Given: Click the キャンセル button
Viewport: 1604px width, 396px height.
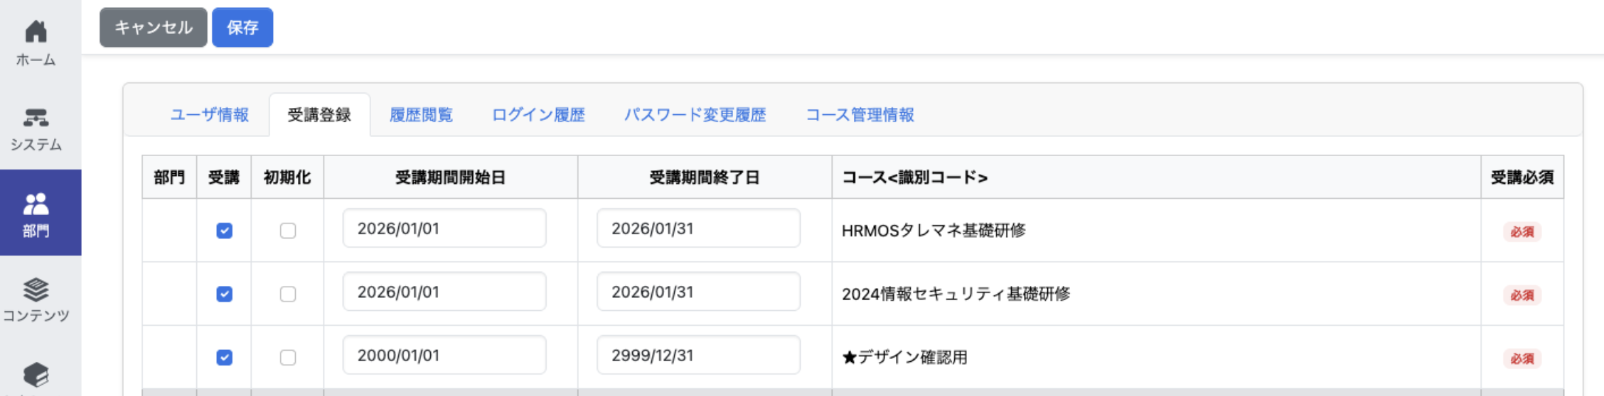Looking at the screenshot, I should 154,28.
